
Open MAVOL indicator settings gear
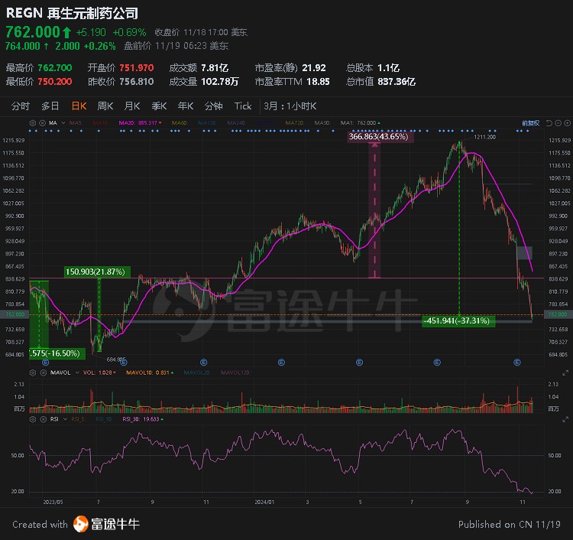[33, 372]
